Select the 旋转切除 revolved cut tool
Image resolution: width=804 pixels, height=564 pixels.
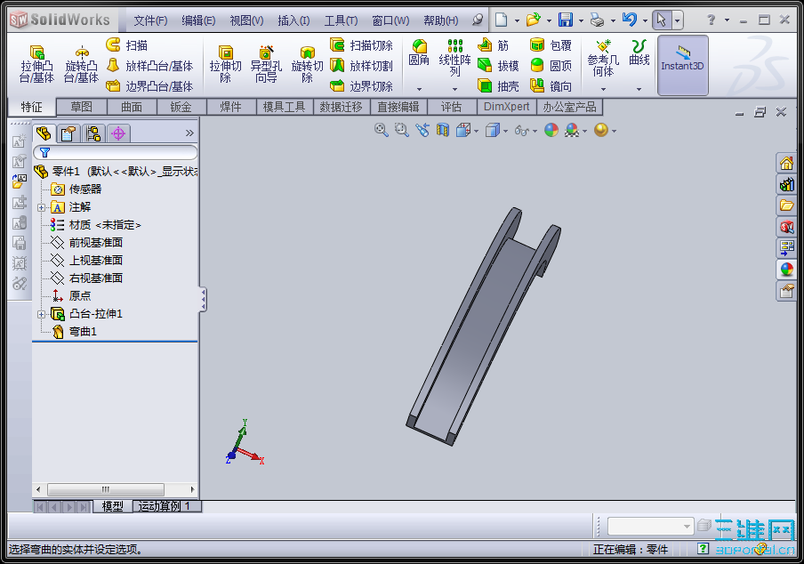pos(307,65)
